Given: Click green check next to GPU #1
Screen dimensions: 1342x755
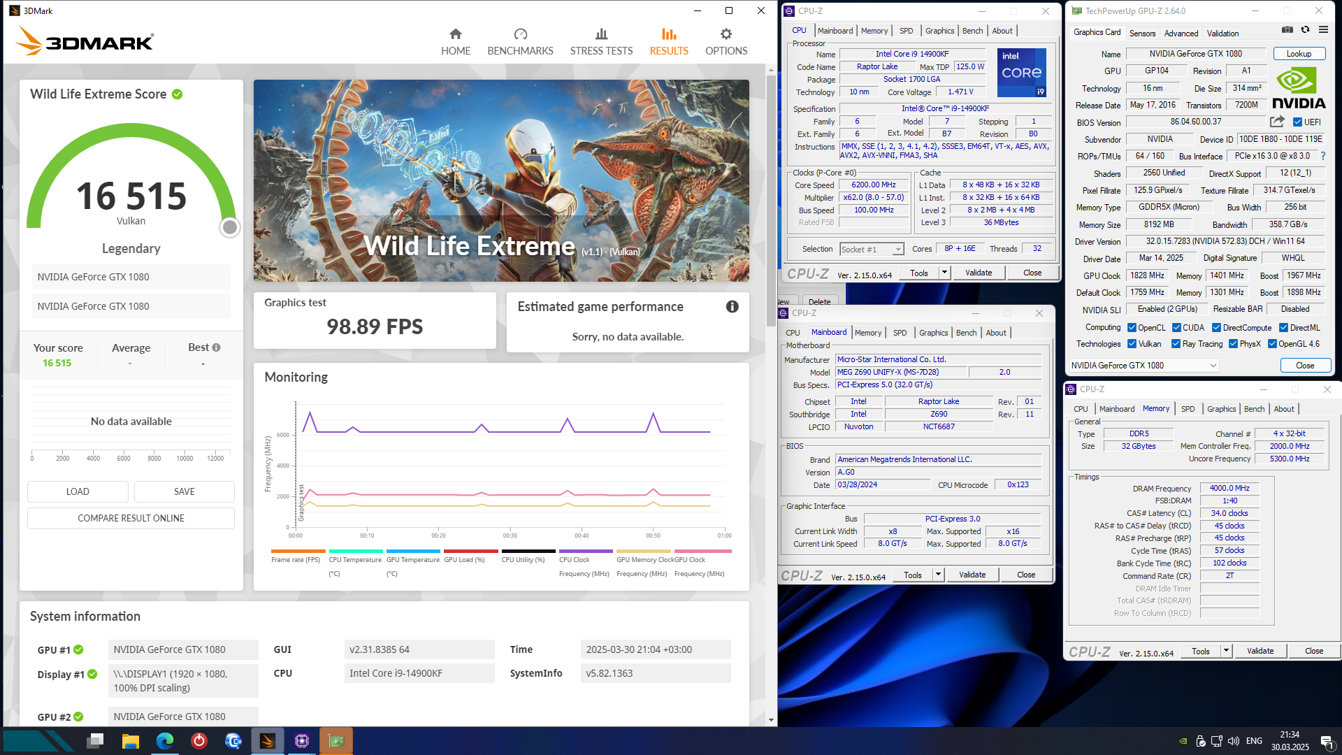Looking at the screenshot, I should (78, 650).
